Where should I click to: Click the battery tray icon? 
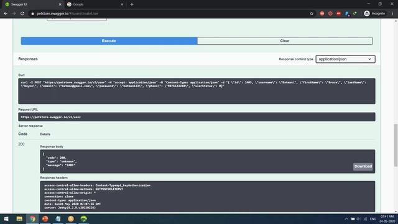[x=353, y=219]
